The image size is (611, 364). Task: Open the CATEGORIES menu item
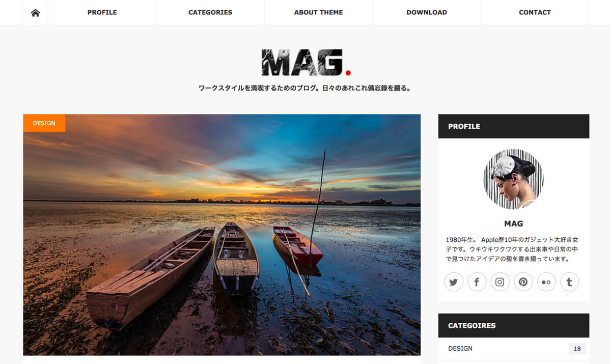210,13
